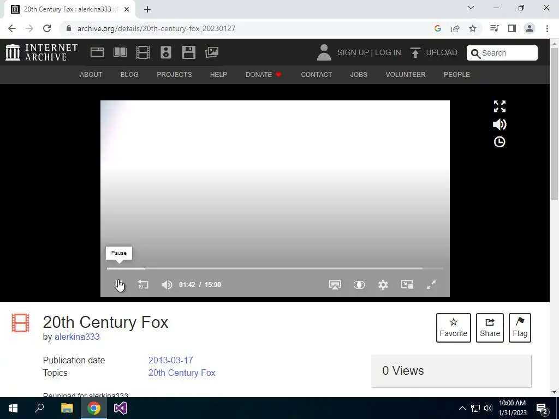Image resolution: width=559 pixels, height=419 pixels.
Task: Open the CONTACT menu item
Action: (x=317, y=74)
